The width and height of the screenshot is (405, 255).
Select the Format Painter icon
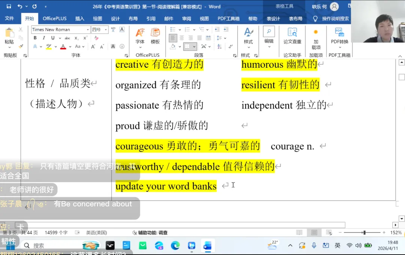coord(21,46)
